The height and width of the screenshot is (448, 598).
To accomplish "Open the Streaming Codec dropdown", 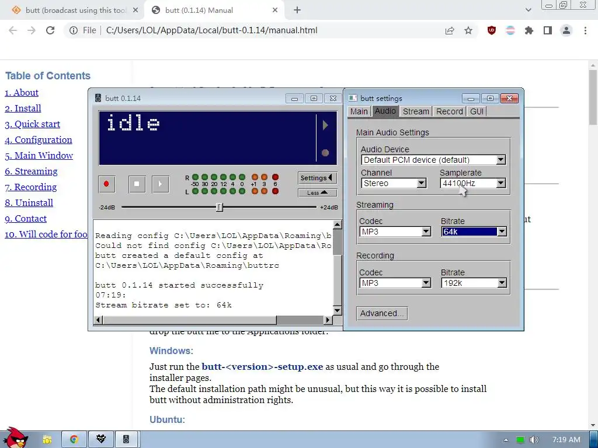I will [395, 232].
